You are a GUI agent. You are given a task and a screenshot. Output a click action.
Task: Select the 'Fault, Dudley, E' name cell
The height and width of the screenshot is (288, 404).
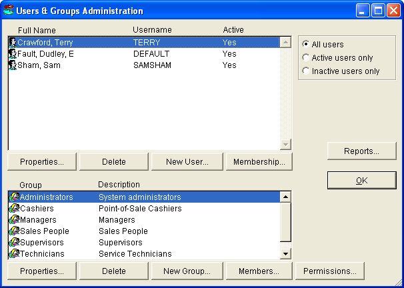45,53
